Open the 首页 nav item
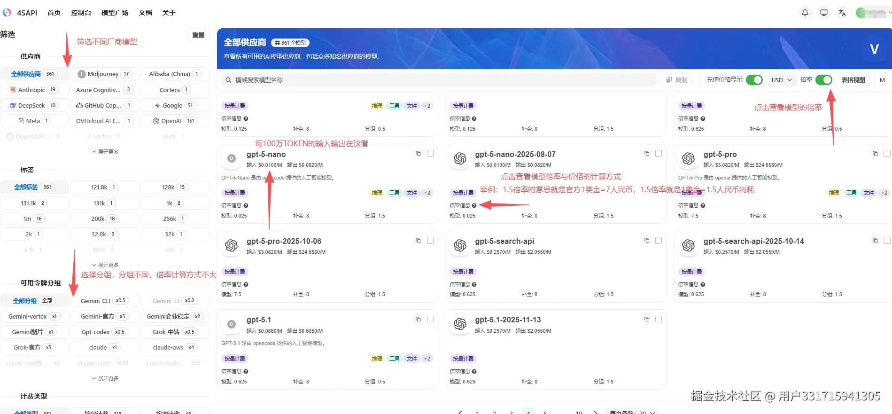The image size is (892, 414). tap(54, 13)
